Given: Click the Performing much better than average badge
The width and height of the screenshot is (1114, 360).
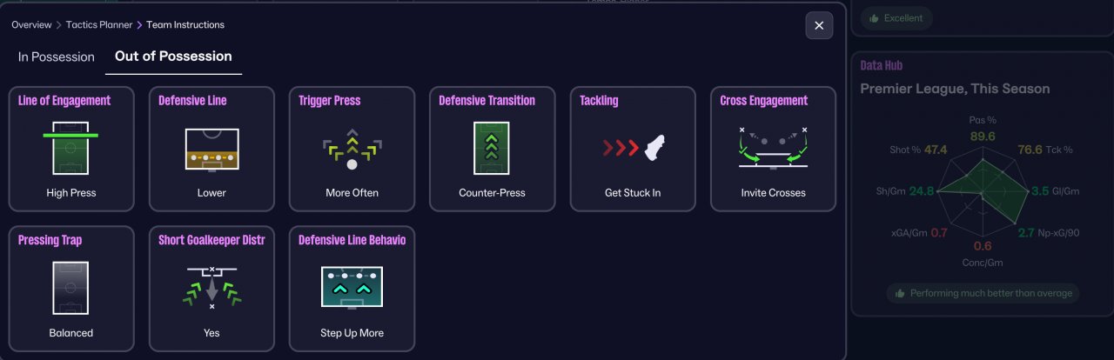Looking at the screenshot, I should tap(983, 293).
